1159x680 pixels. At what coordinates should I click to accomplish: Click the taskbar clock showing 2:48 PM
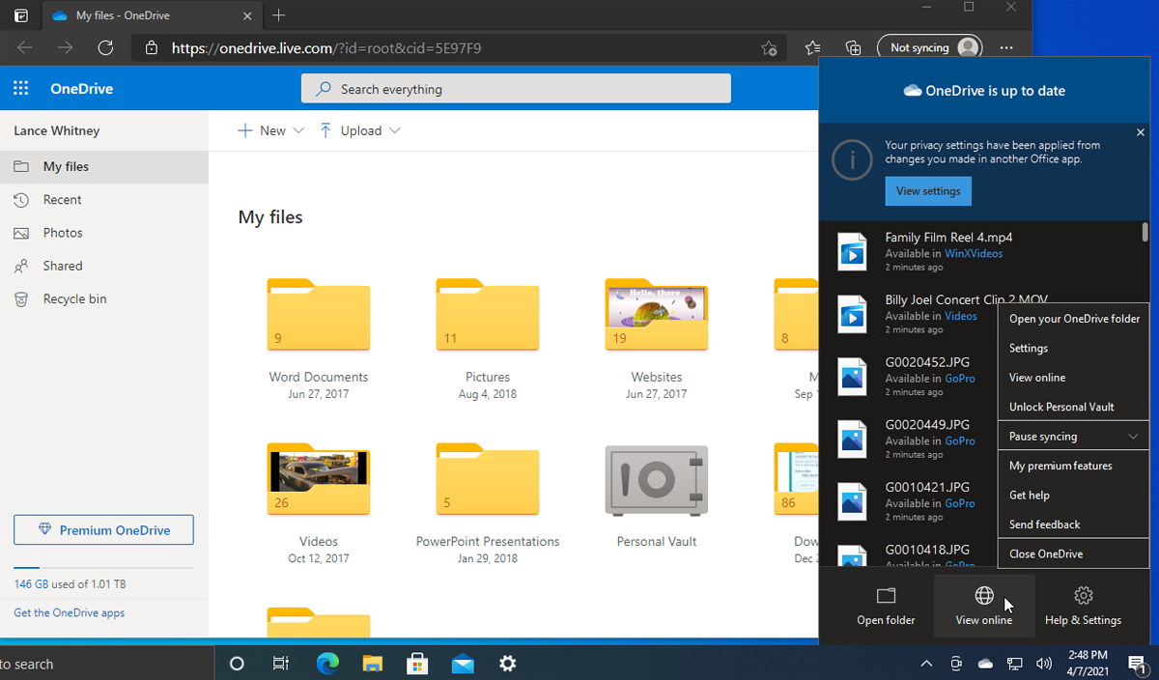[x=1088, y=664]
